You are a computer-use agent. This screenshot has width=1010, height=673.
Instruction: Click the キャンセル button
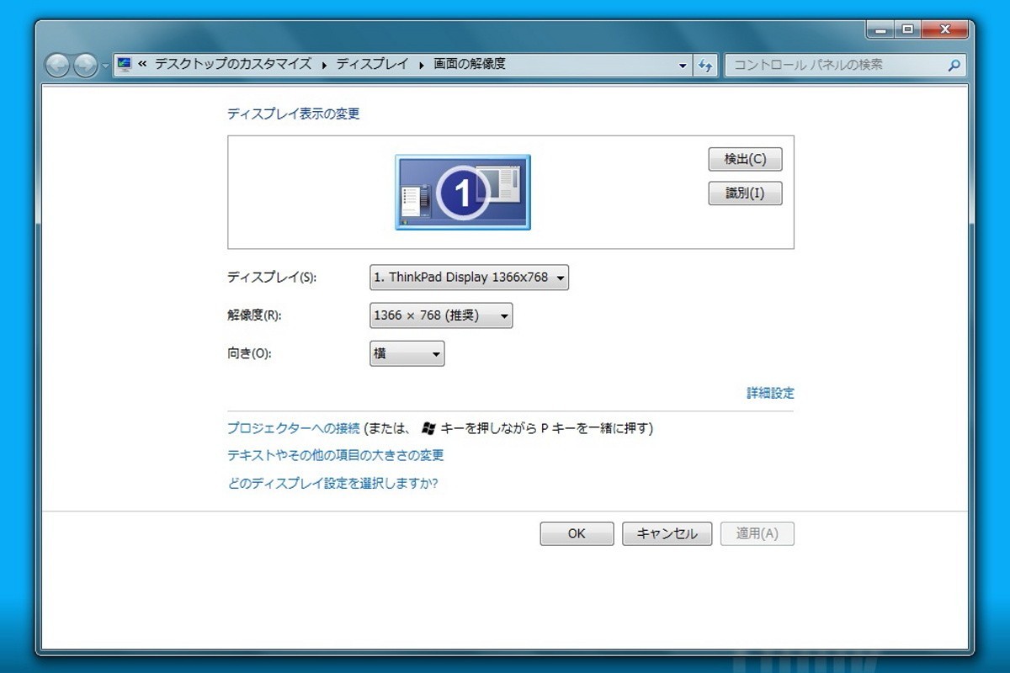click(667, 533)
